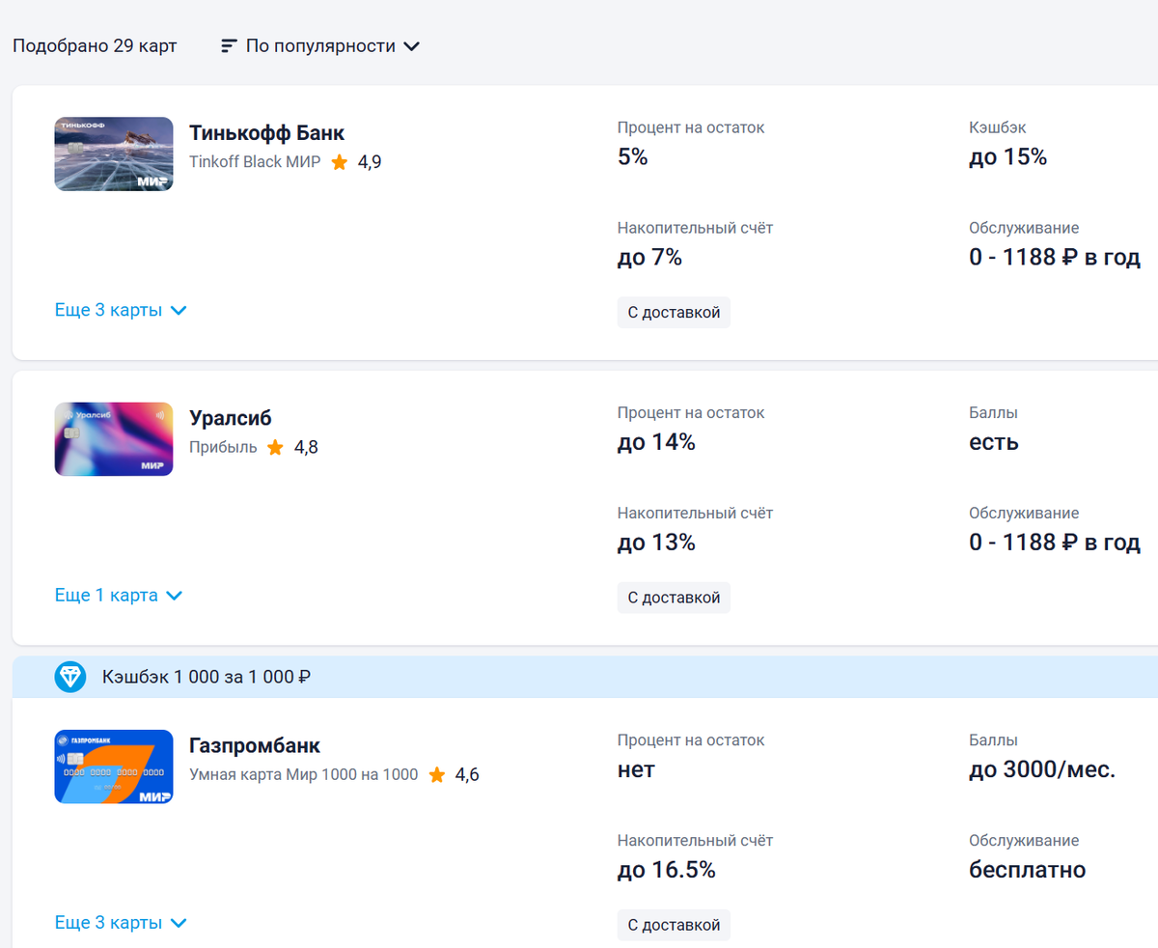This screenshot has width=1158, height=948.
Task: Click the Газпромбанк rating star icon
Action: 437,775
